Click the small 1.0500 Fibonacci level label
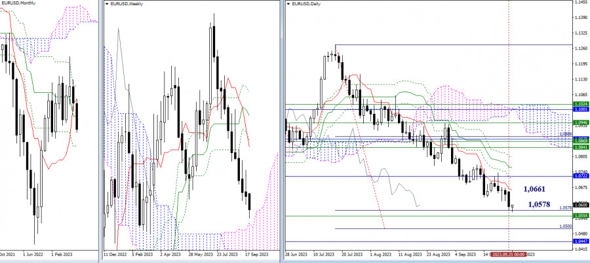This screenshot has width=590, height=263. click(x=565, y=226)
